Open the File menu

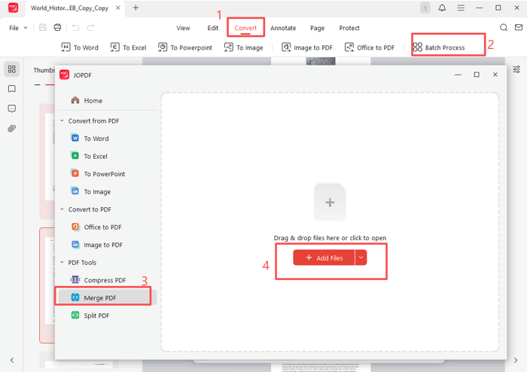pos(18,28)
